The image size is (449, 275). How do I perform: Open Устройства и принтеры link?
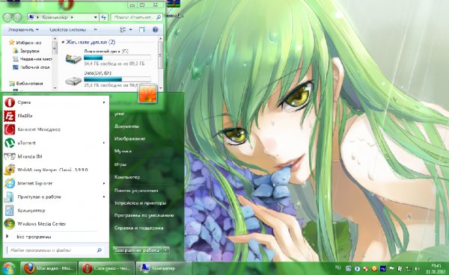tap(140, 203)
